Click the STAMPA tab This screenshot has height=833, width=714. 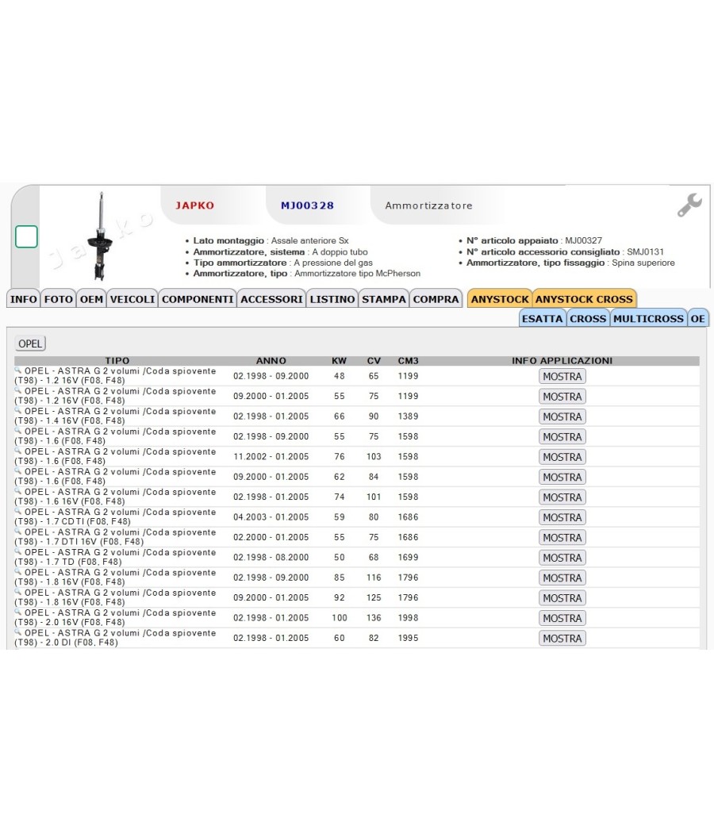tap(383, 299)
